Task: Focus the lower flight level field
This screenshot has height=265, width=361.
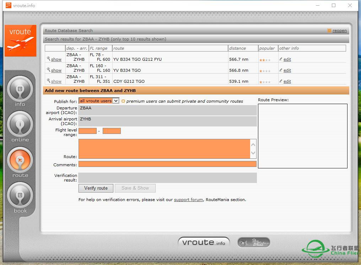Action: 87,131
